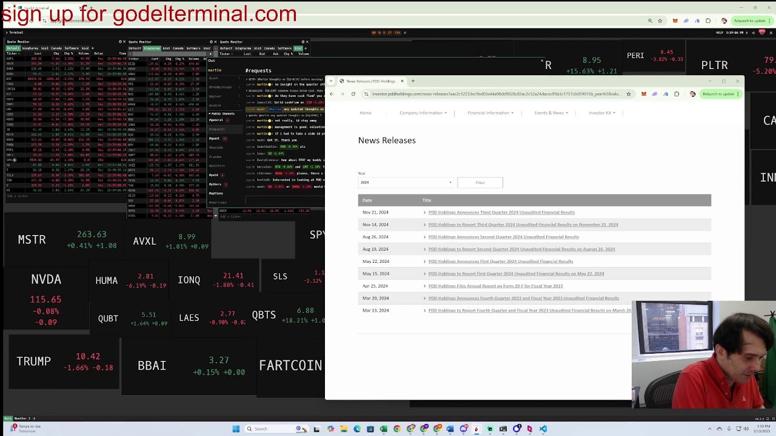Click the Windows Start button

pyautogui.click(x=236, y=429)
